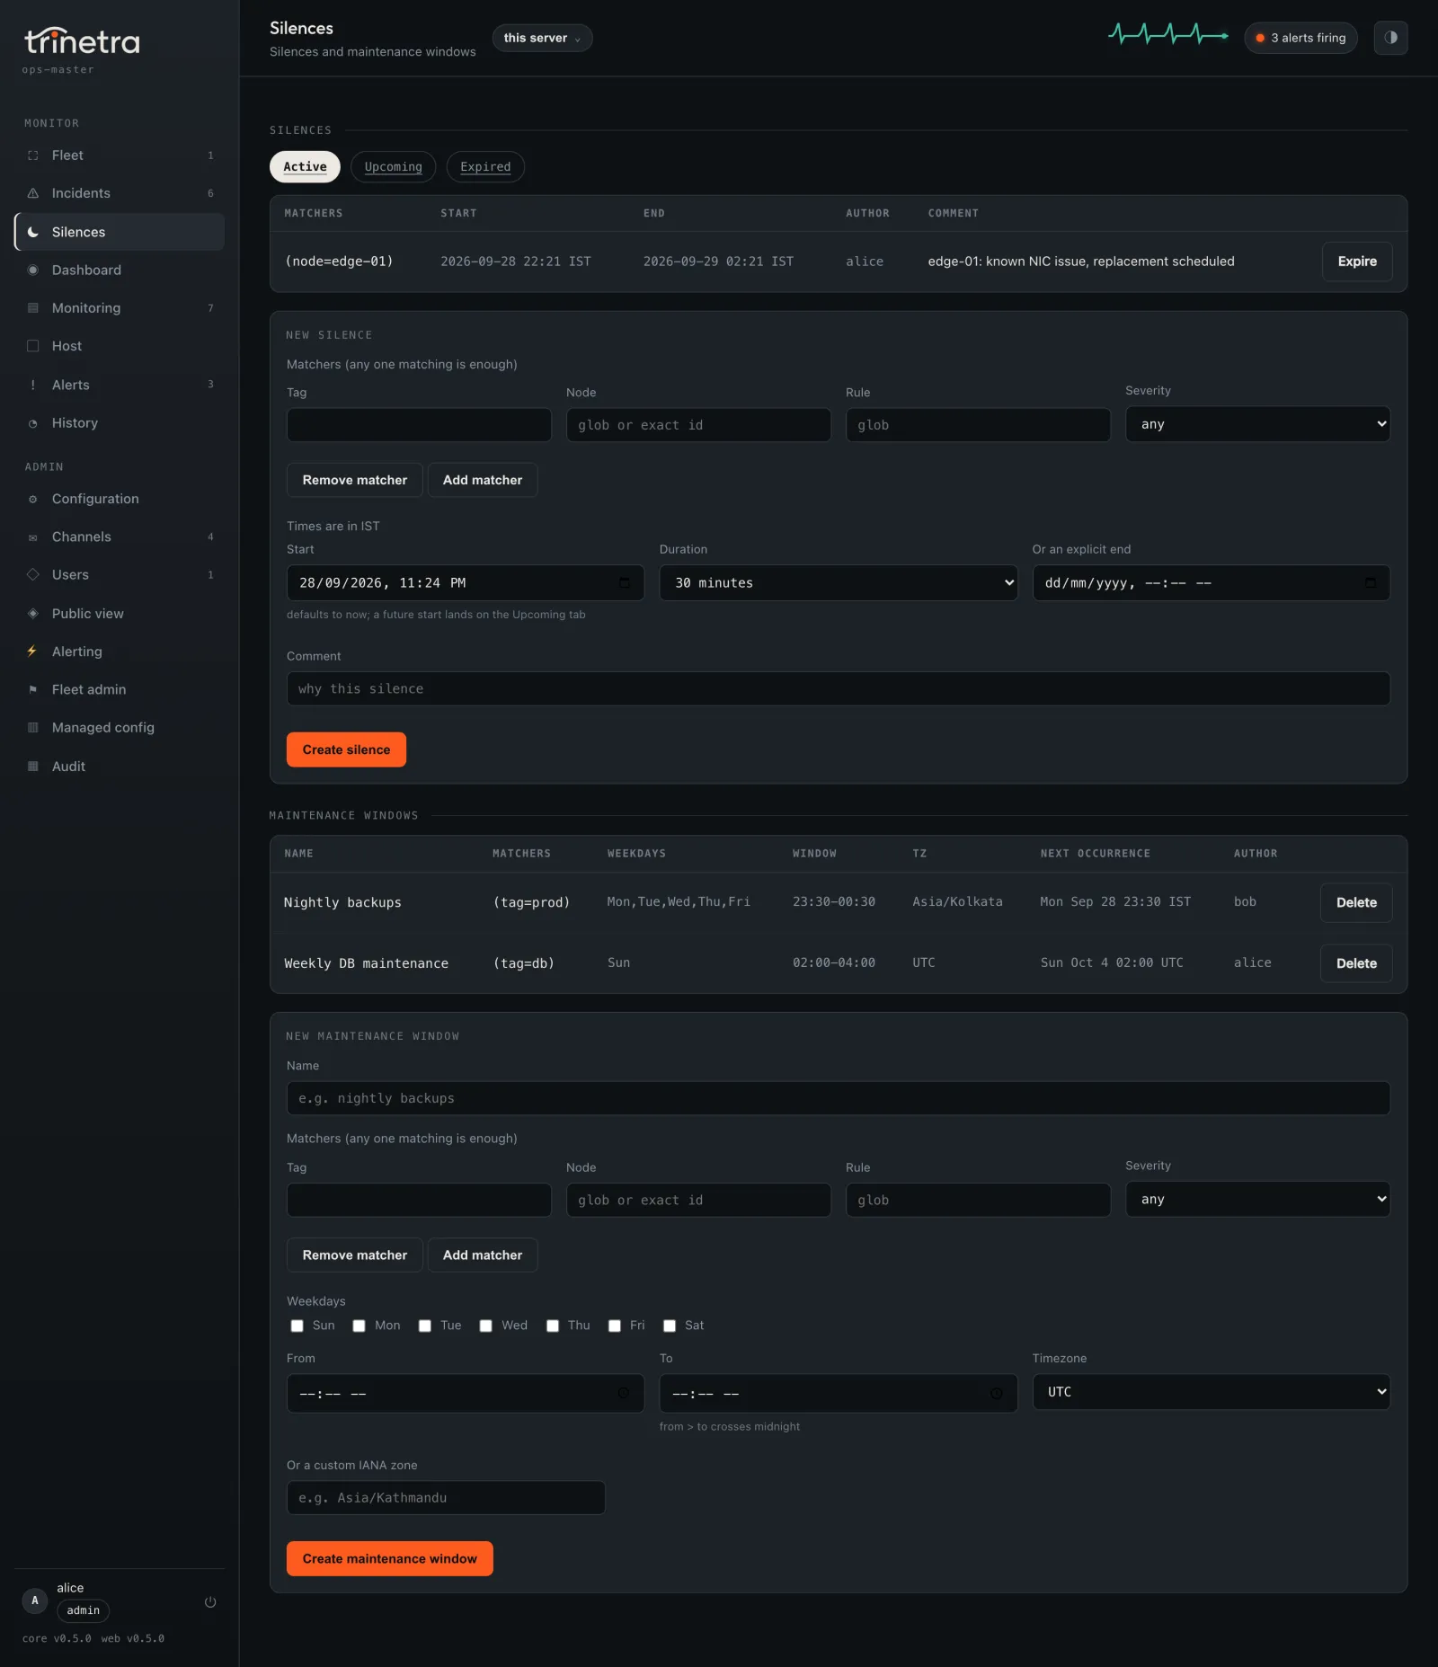Click the History clock icon
This screenshot has height=1667, width=1438.
(33, 423)
